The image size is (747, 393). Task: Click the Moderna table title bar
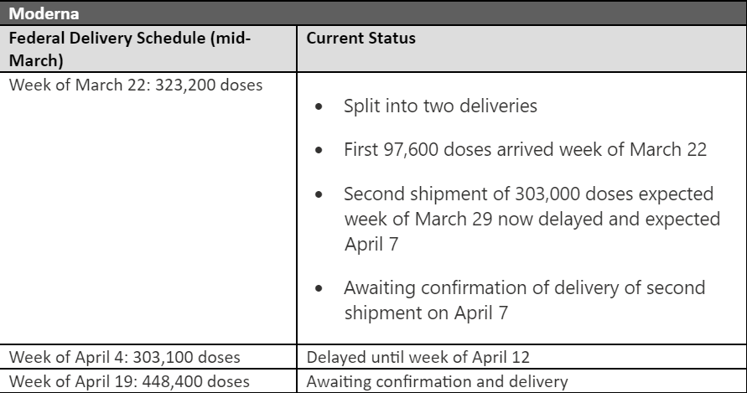[374, 13]
